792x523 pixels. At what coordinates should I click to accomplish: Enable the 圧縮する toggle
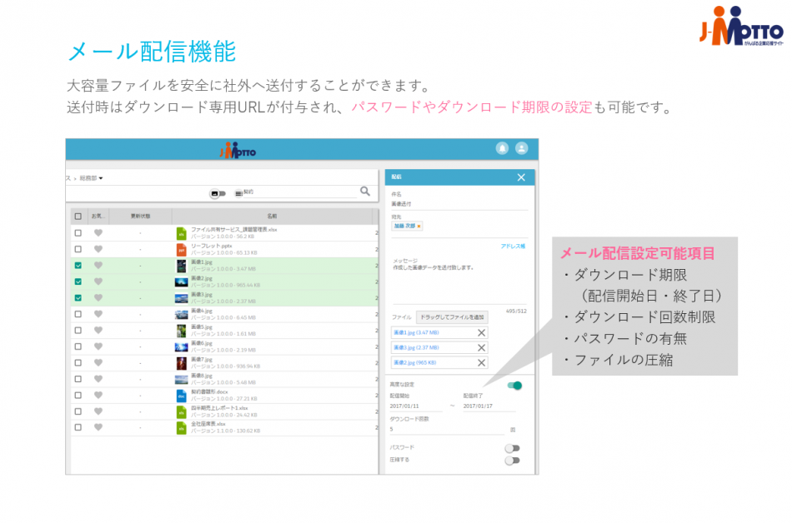point(512,461)
